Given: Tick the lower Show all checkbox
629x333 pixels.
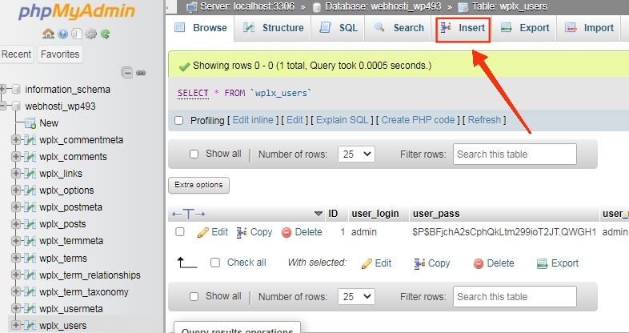Looking at the screenshot, I should 194,296.
